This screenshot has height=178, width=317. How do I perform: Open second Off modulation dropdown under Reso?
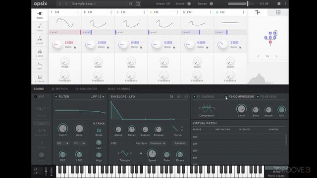tap(79, 143)
